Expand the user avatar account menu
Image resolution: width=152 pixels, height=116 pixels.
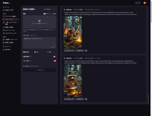(145, 3)
